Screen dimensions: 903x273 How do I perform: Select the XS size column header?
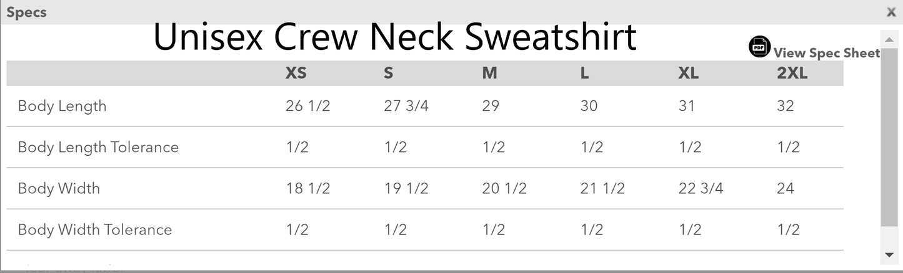(x=296, y=74)
